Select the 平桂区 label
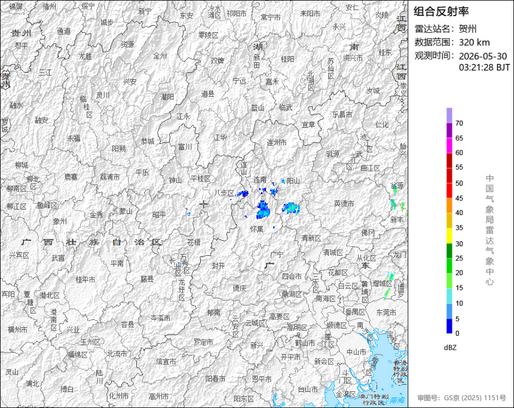The height and width of the screenshot is (408, 514). [201, 179]
